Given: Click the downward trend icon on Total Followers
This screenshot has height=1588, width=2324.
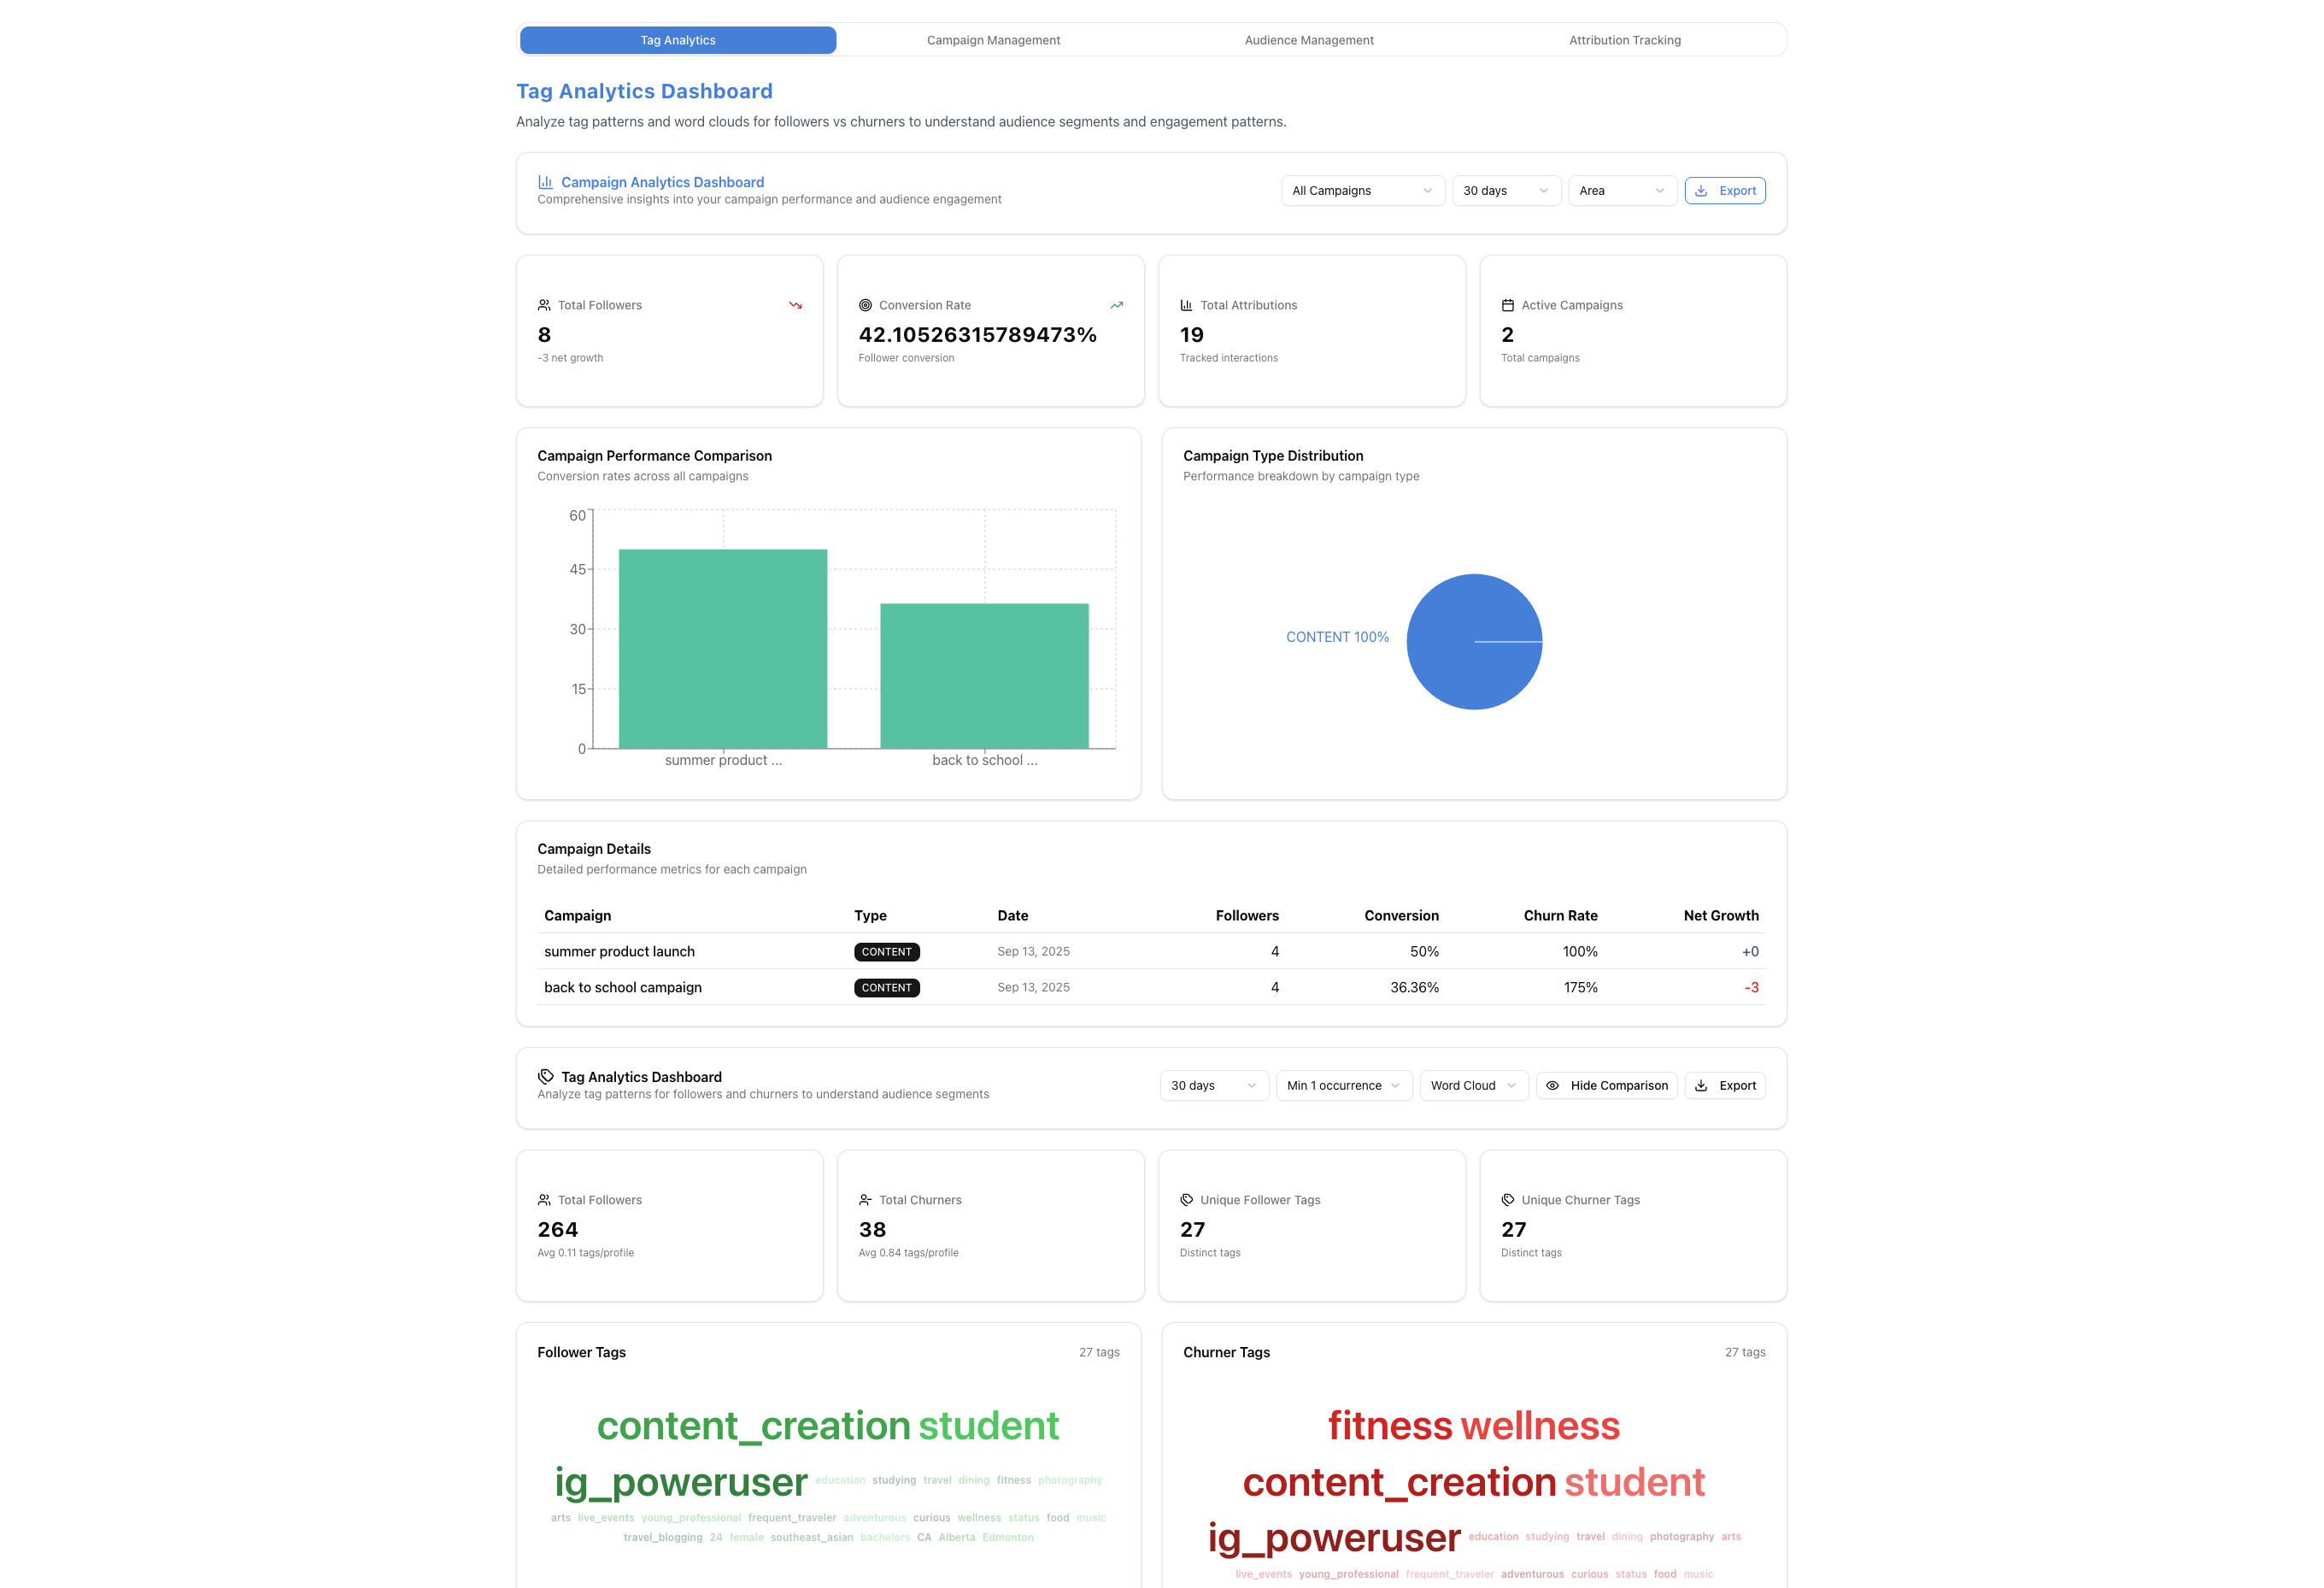Looking at the screenshot, I should [x=795, y=305].
